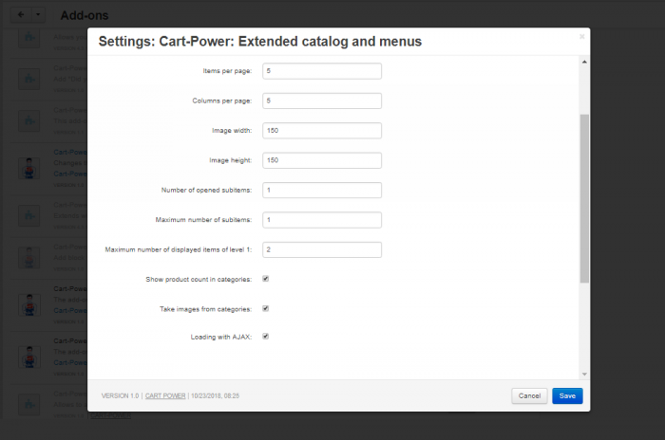Cancel the settings dialog
The width and height of the screenshot is (665, 440).
tap(529, 396)
